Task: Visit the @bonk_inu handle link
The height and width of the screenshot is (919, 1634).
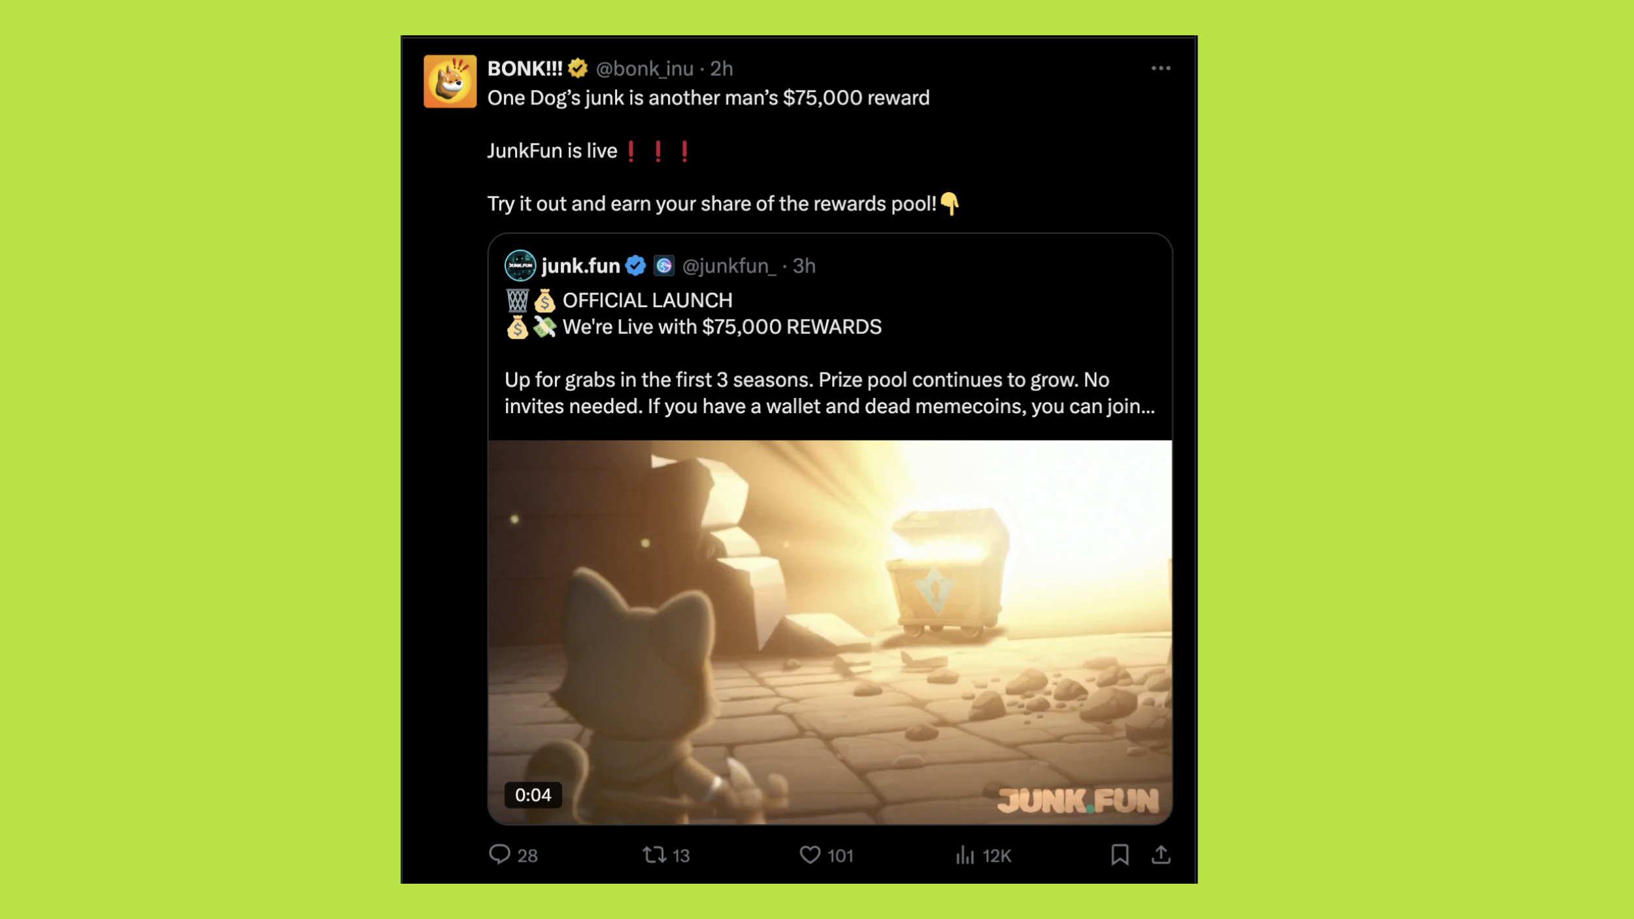Action: click(x=644, y=69)
